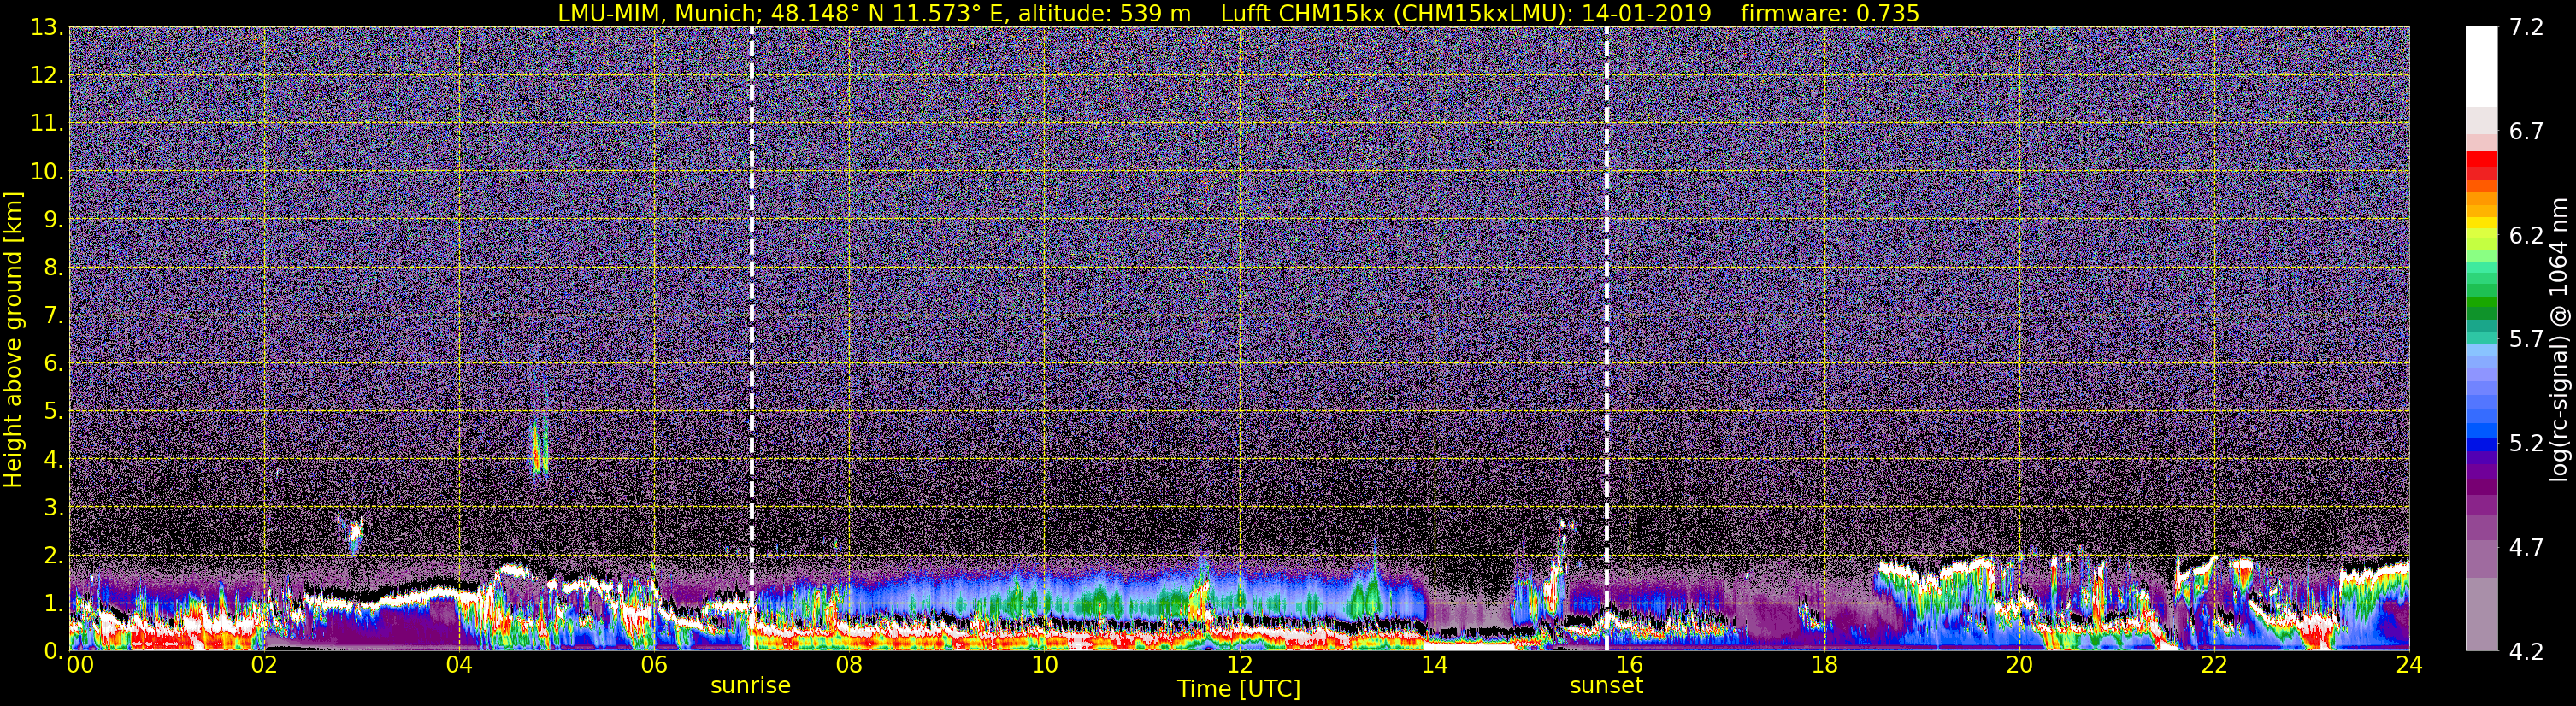Click the height tick label '3.'
This screenshot has height=706, width=2576.
(x=52, y=507)
